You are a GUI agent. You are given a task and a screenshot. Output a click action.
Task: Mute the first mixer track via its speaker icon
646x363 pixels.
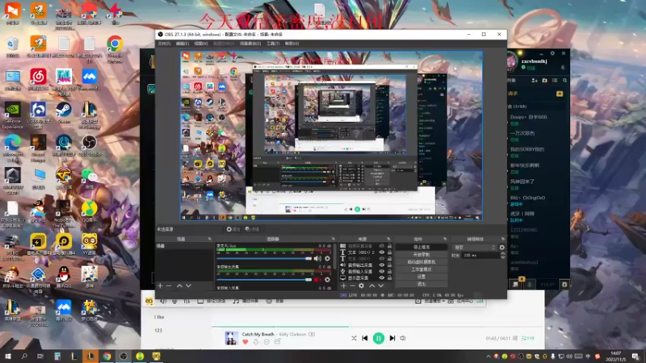point(317,258)
